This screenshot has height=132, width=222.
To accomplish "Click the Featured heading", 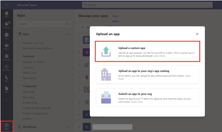I will [29, 56].
